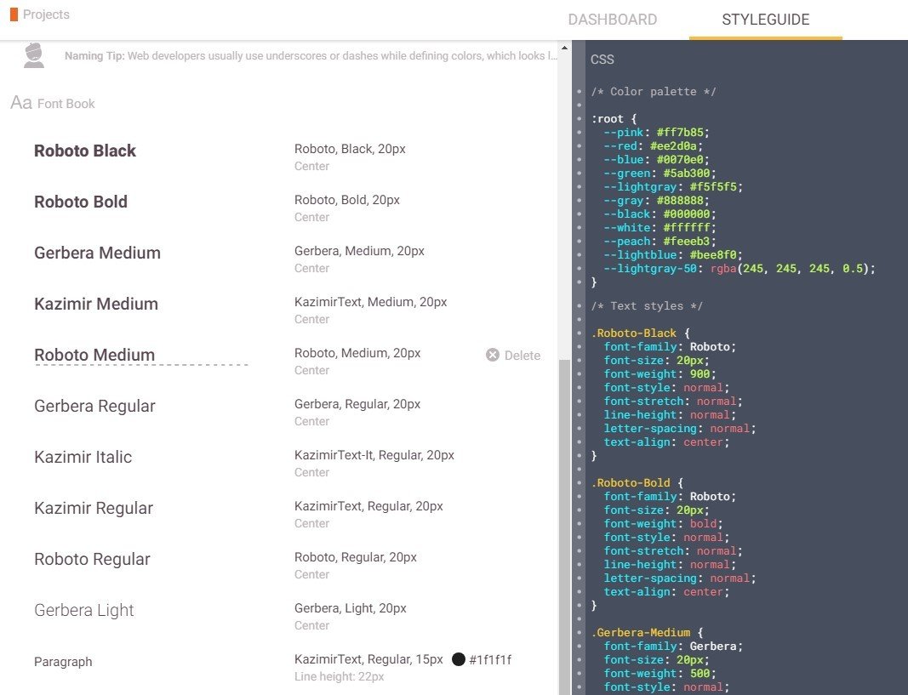This screenshot has width=908, height=695.
Task: Select the Gerbera Medium style name
Action: [x=97, y=253]
